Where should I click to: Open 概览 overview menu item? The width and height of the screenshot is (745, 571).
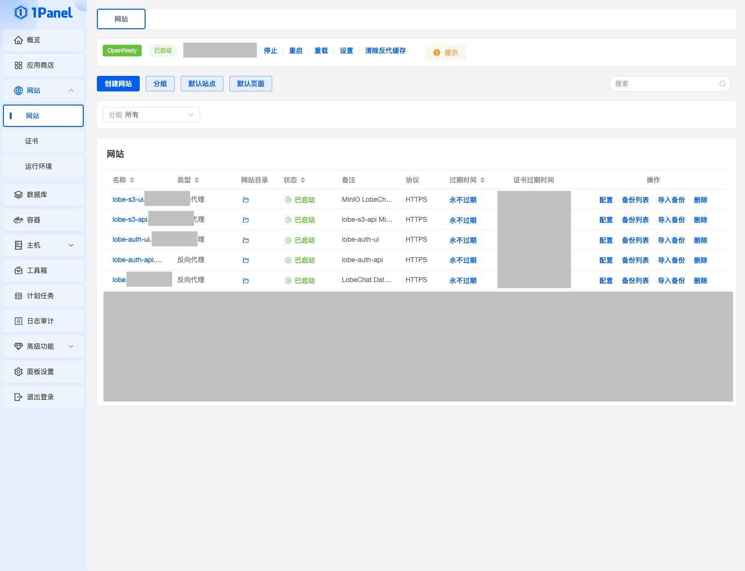click(43, 40)
